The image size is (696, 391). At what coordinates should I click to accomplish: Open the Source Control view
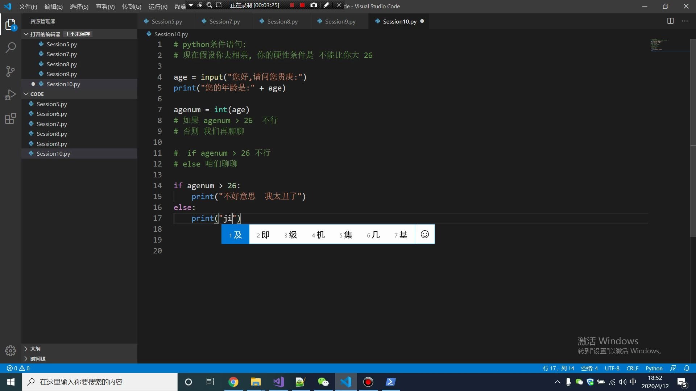(x=11, y=71)
